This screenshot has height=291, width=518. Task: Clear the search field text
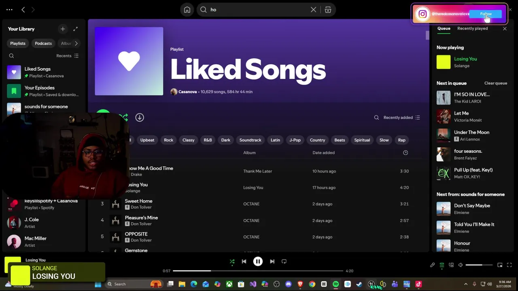313,10
